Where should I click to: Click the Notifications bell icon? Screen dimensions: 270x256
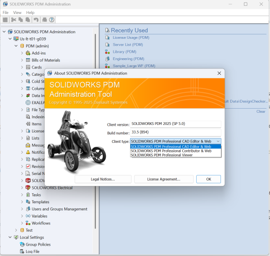point(28,152)
